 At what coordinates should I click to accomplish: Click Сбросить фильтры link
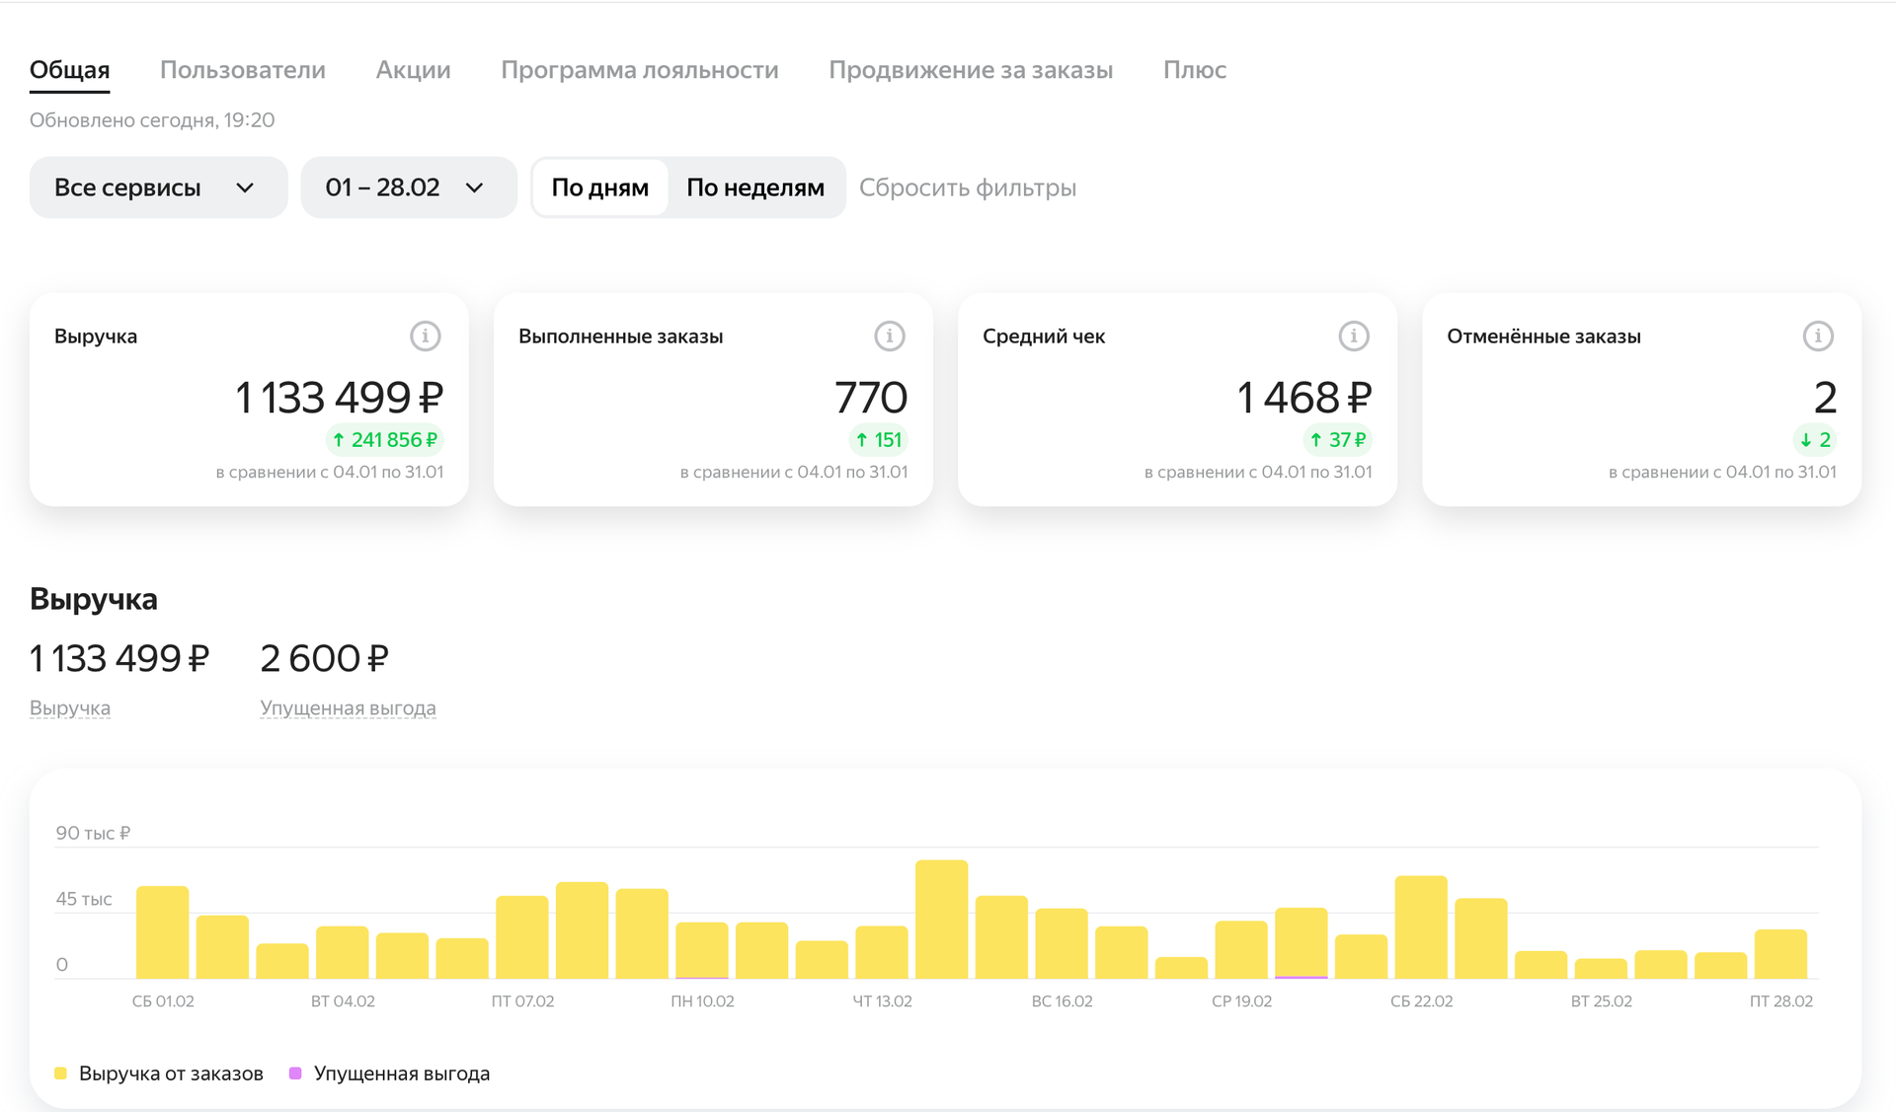(x=968, y=187)
